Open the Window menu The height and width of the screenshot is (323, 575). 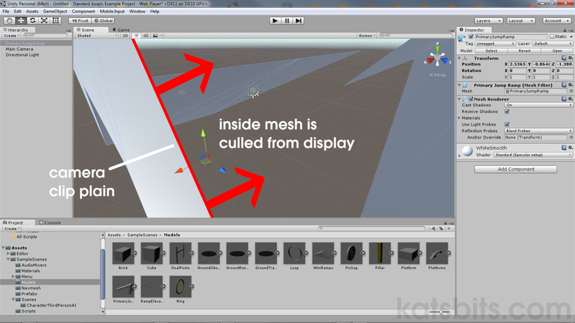pyautogui.click(x=137, y=11)
